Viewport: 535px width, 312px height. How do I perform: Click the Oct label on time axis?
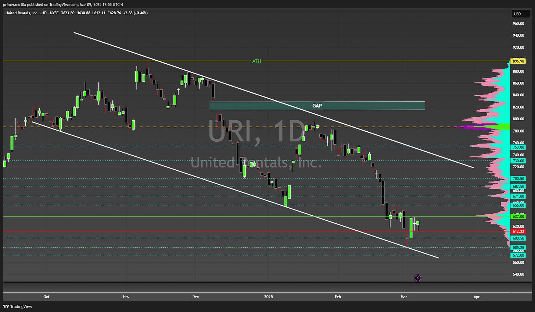tap(46, 297)
